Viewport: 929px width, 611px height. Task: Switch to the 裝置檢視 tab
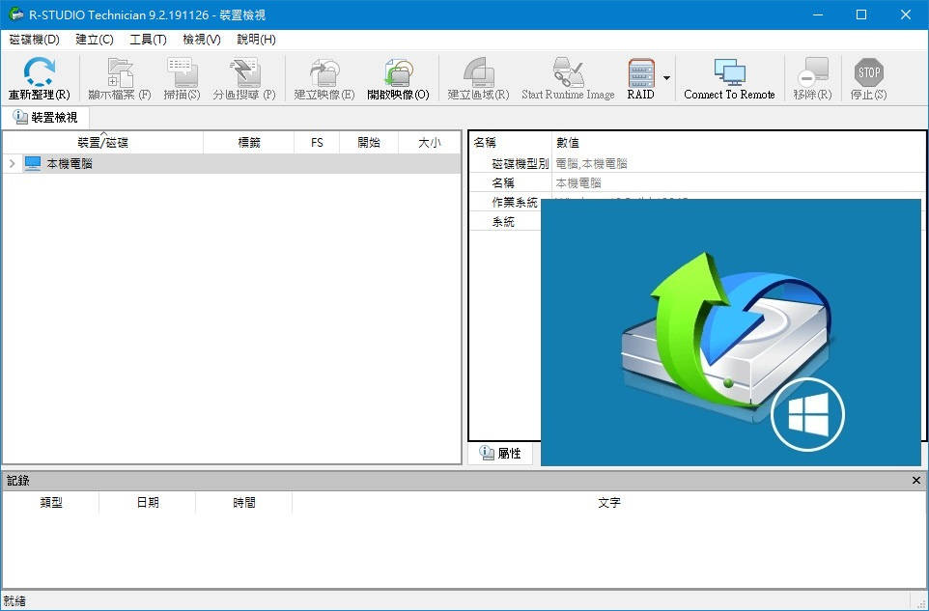[45, 117]
